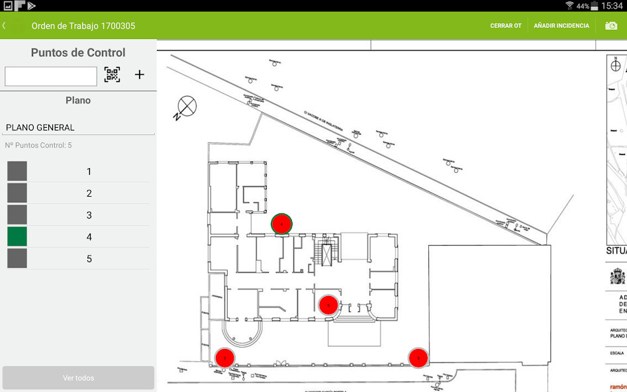
Task: Select red marker 3 on the floor plan
Action: [x=418, y=358]
